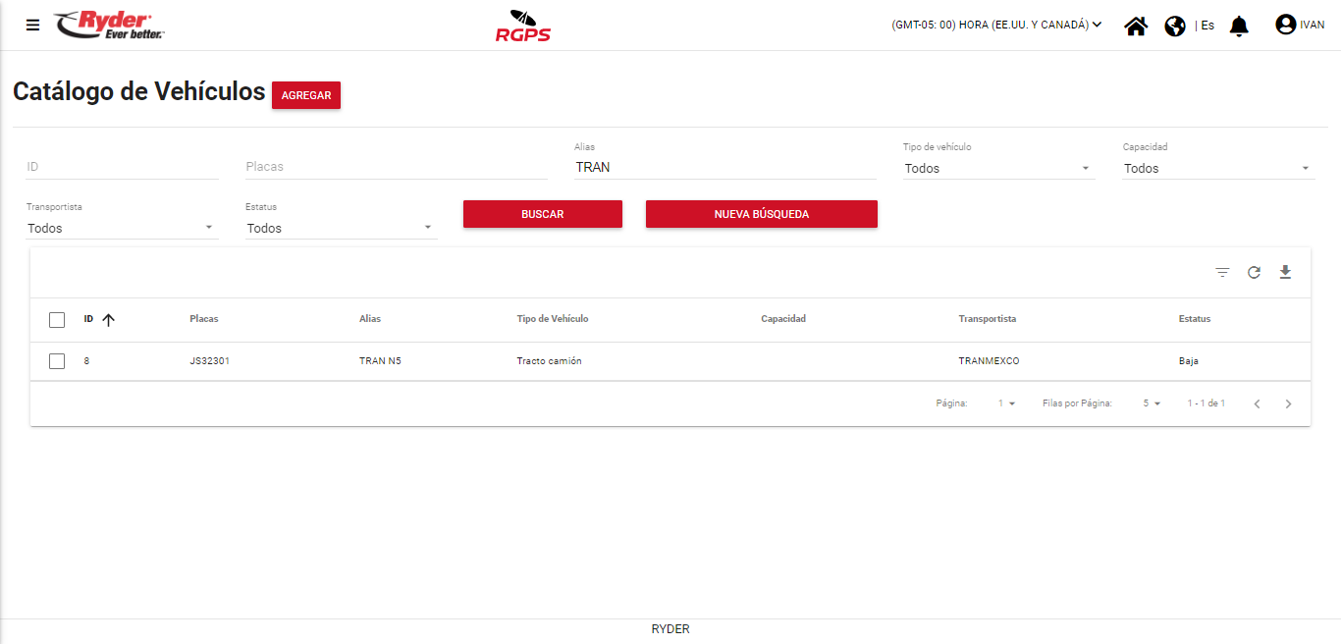Open the IVAN user account icon
This screenshot has width=1341, height=644.
pos(1285,25)
